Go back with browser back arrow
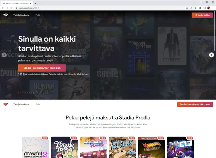The width and height of the screenshot is (216, 158). pos(3,8)
